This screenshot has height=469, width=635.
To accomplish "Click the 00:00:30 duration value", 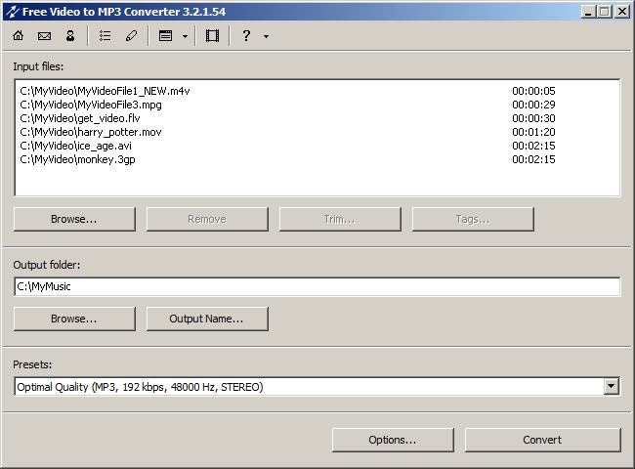I will 533,118.
